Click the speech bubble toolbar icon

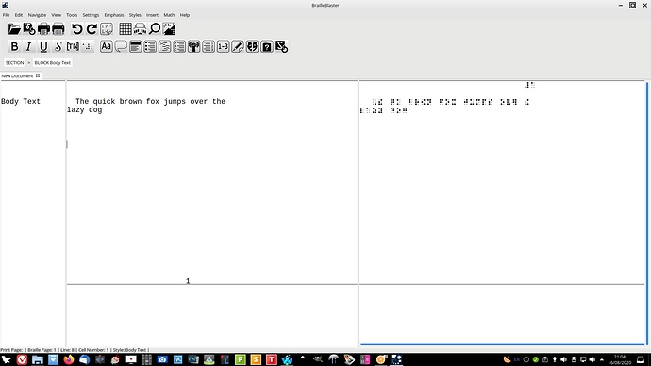coord(121,46)
